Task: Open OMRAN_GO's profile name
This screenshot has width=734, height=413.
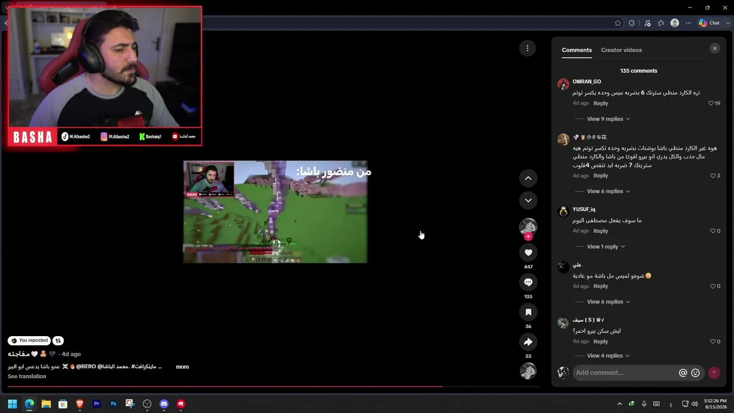Action: 587,82
